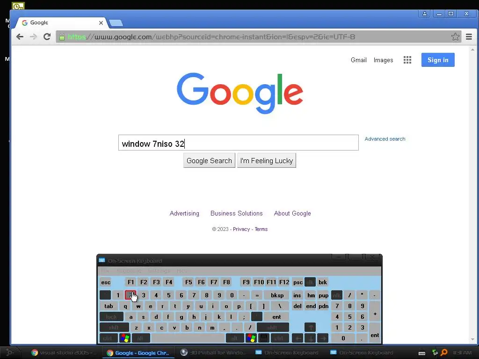The image size is (479, 359).
Task: Click the Google Search button
Action: click(209, 161)
